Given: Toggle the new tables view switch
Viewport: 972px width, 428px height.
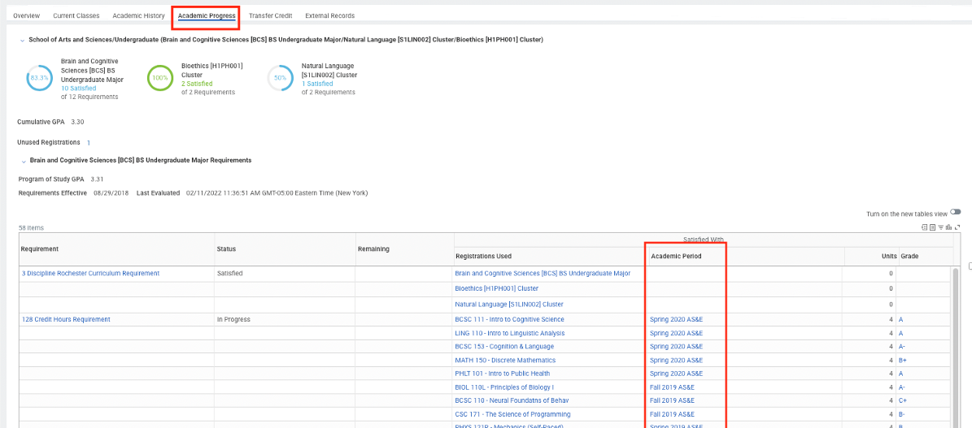Looking at the screenshot, I should click(x=955, y=212).
